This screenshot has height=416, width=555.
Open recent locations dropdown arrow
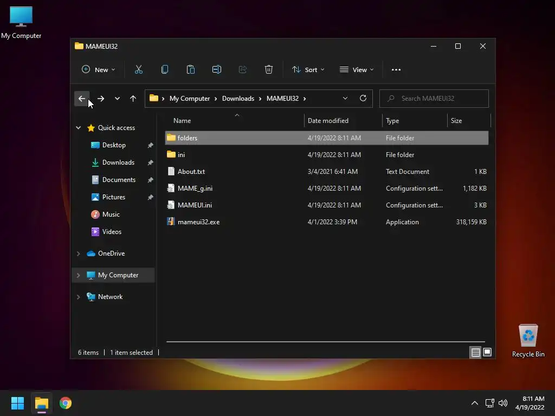(x=117, y=99)
